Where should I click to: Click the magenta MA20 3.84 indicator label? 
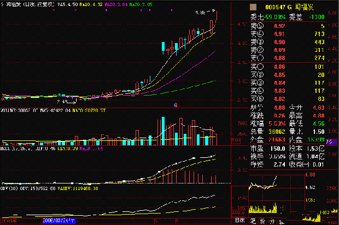[x=116, y=4]
